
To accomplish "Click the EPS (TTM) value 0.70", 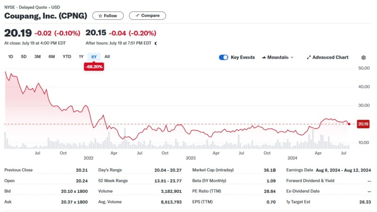I will [271, 202].
